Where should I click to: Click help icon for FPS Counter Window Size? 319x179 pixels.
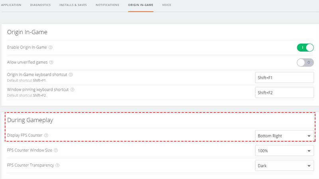pos(56,150)
